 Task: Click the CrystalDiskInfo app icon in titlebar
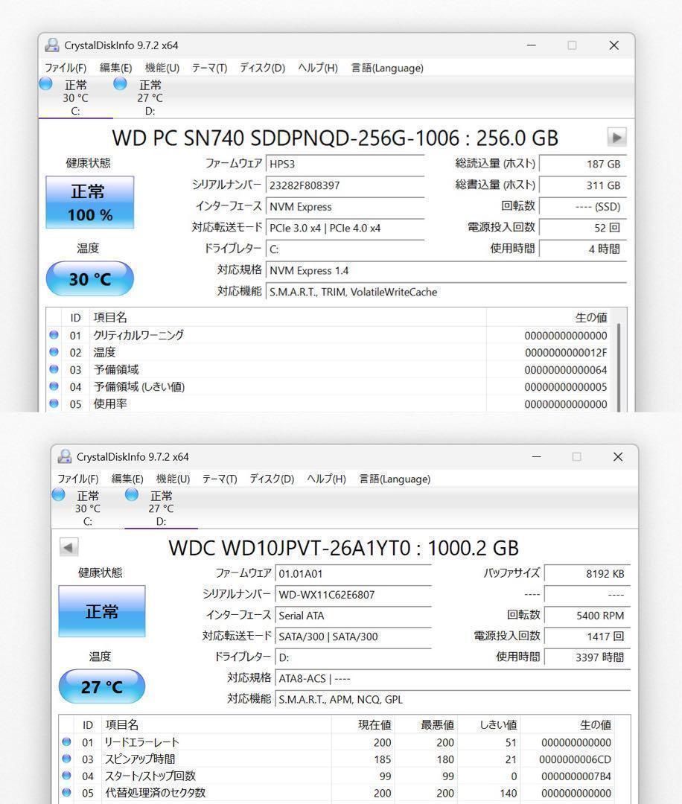point(51,45)
